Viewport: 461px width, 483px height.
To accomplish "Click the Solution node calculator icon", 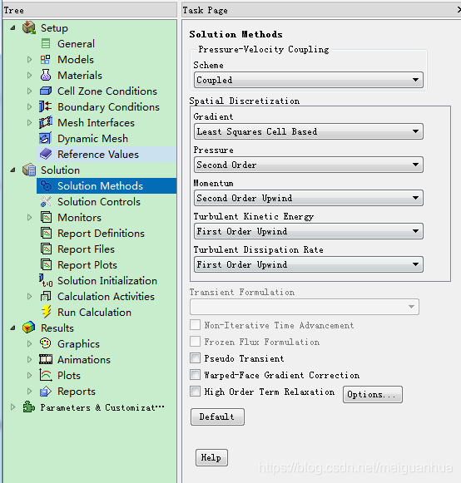I will click(29, 170).
